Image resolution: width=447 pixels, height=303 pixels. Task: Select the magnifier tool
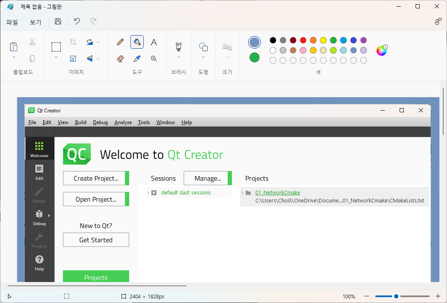154,59
